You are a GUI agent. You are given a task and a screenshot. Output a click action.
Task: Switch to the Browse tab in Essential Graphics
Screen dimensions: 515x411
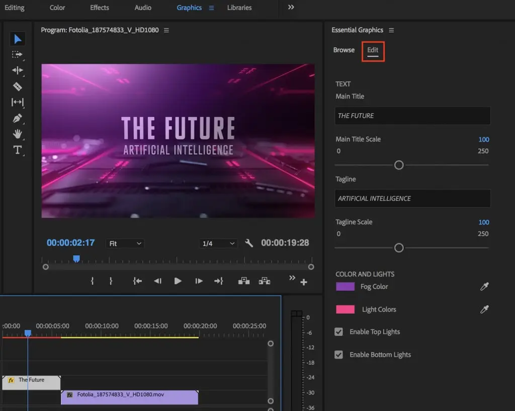pos(344,50)
